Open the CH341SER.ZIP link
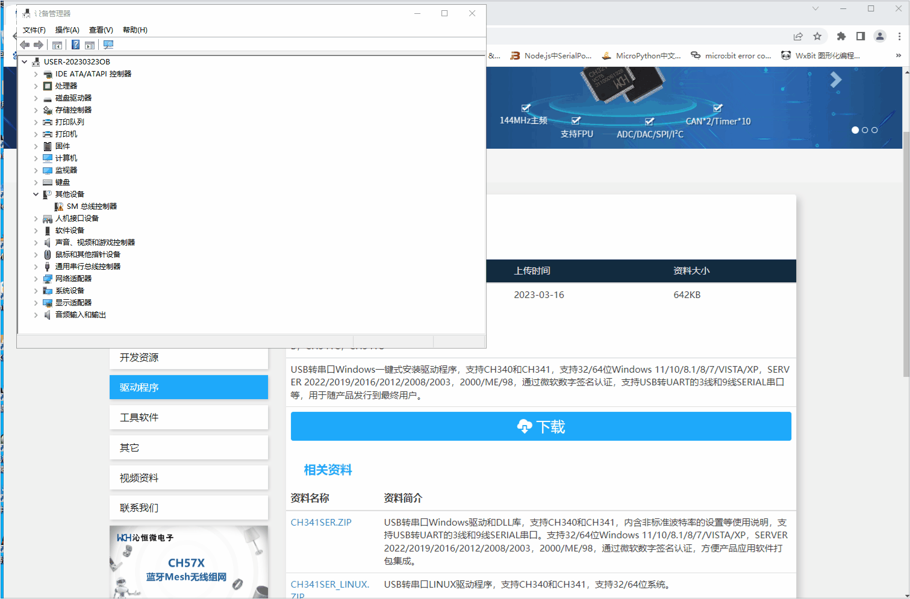 321,523
